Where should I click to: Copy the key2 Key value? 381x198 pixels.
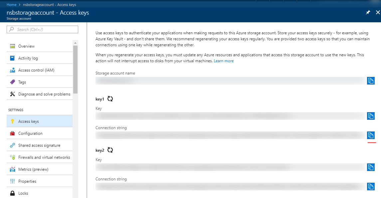pos(371,167)
